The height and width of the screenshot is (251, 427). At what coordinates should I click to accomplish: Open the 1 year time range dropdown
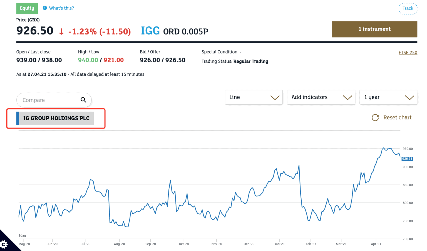(388, 97)
